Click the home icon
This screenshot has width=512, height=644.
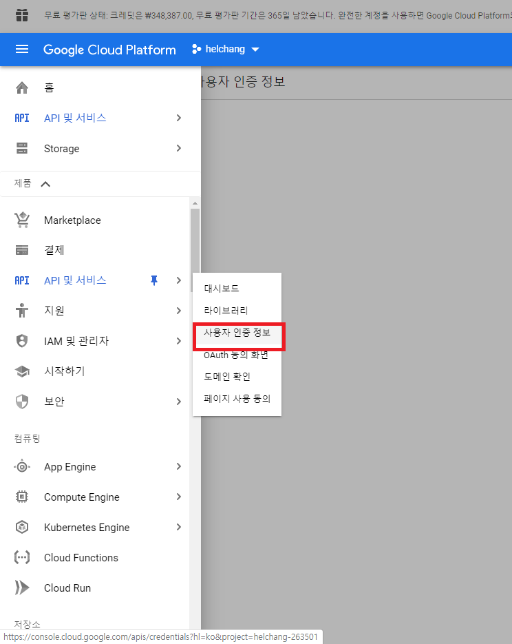pos(22,87)
